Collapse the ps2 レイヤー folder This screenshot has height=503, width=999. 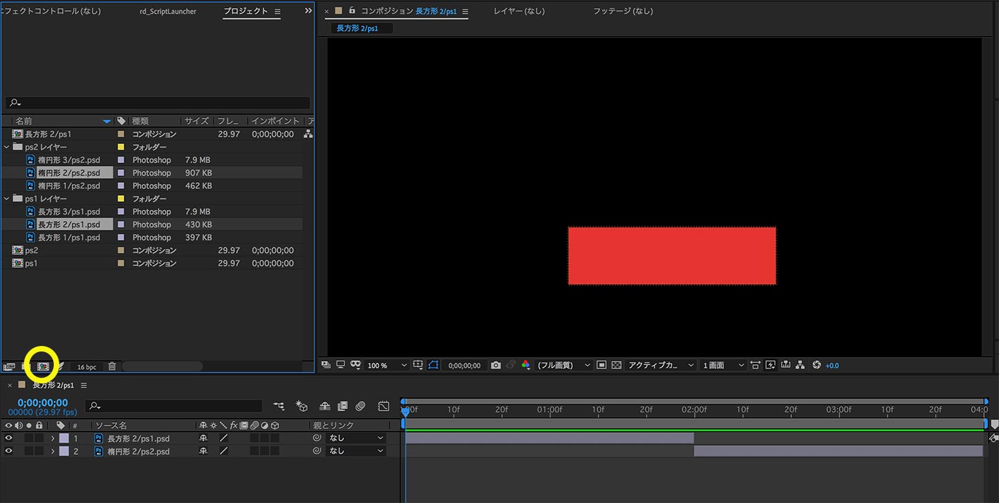[7, 147]
